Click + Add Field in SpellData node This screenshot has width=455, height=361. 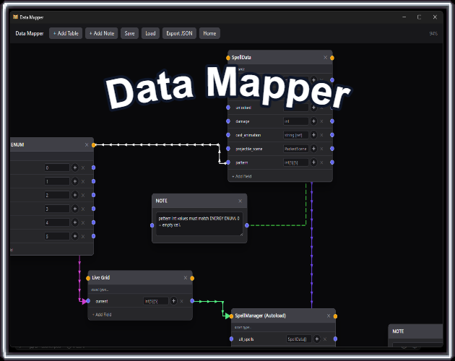click(242, 176)
